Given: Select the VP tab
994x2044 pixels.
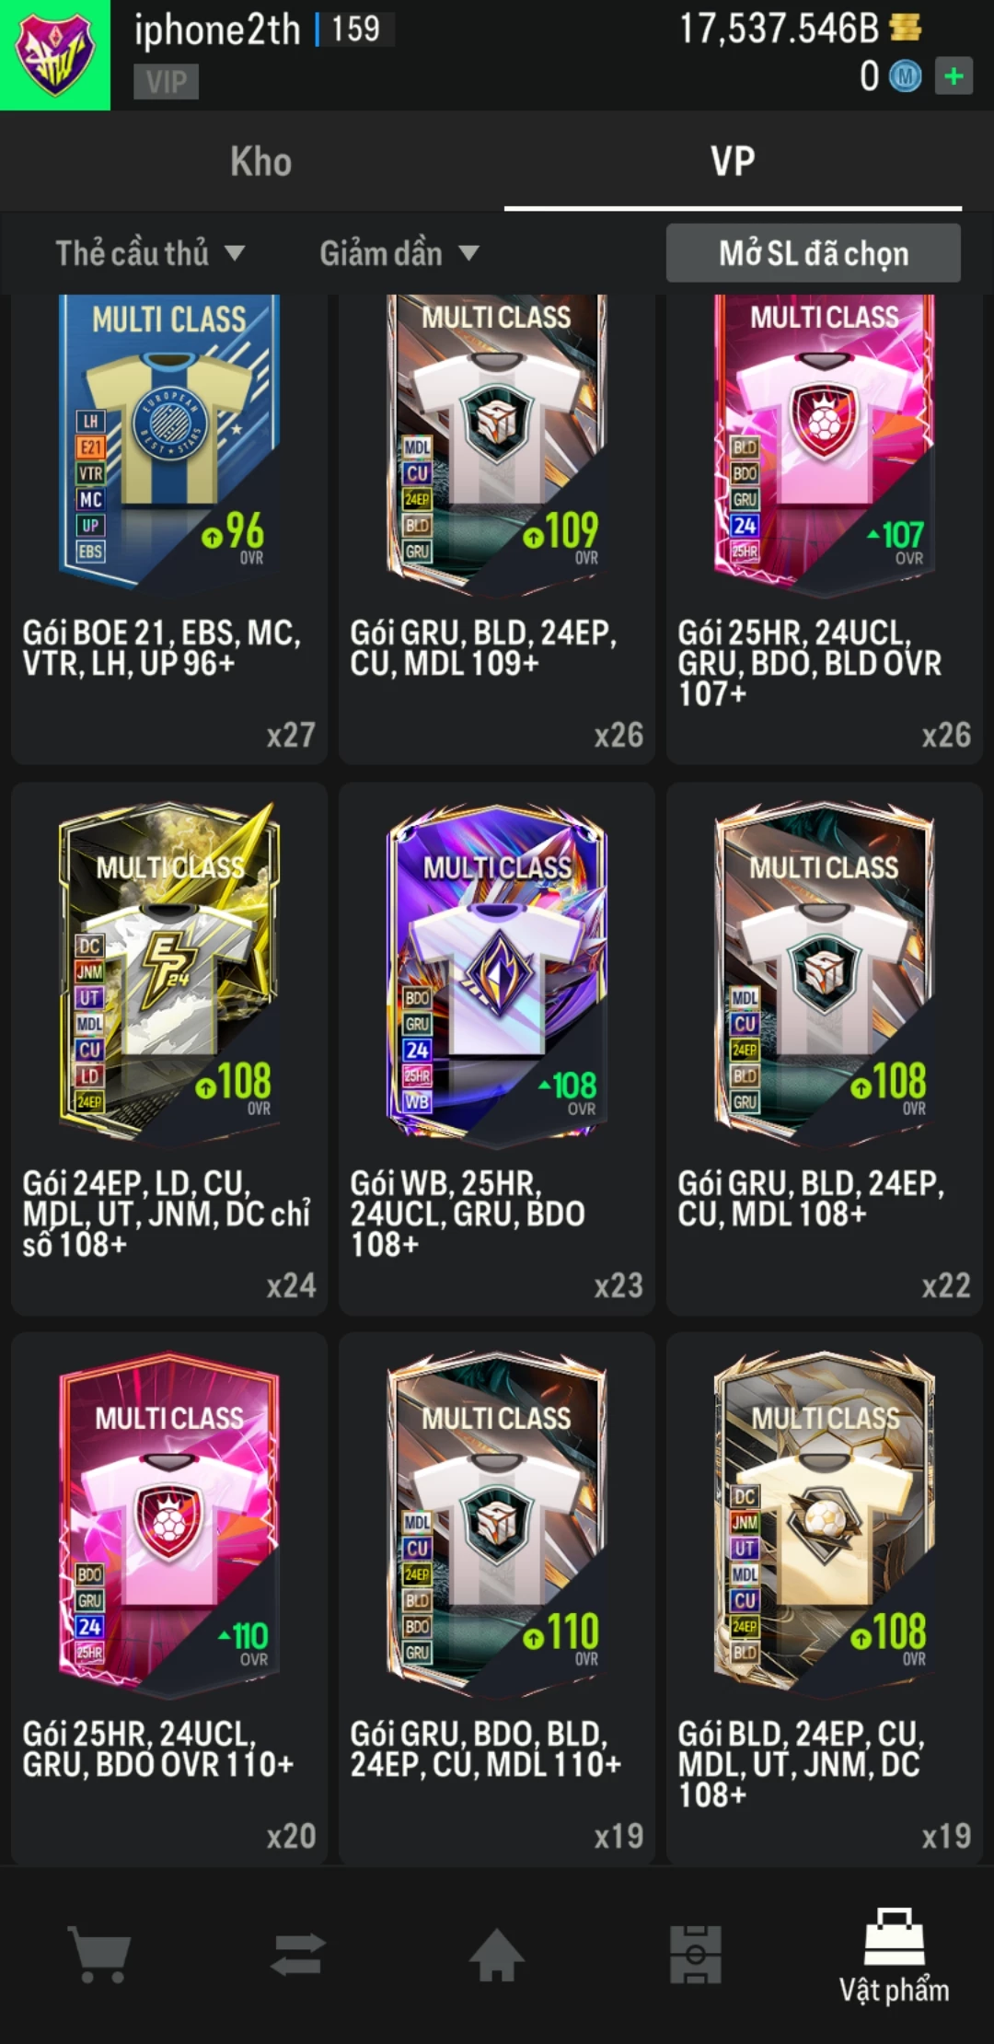Looking at the screenshot, I should pyautogui.click(x=733, y=162).
